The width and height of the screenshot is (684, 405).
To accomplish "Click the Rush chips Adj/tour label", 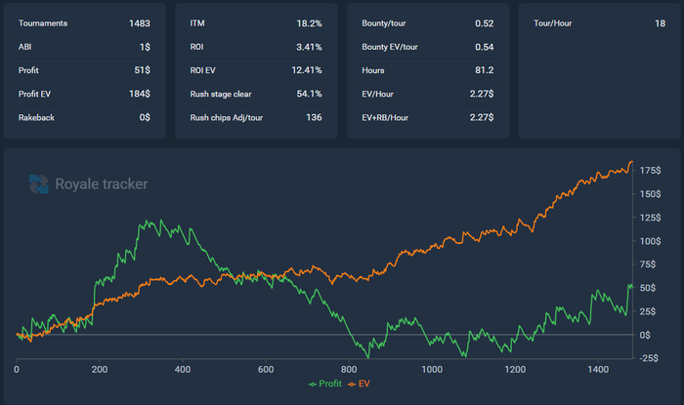I will pyautogui.click(x=226, y=117).
